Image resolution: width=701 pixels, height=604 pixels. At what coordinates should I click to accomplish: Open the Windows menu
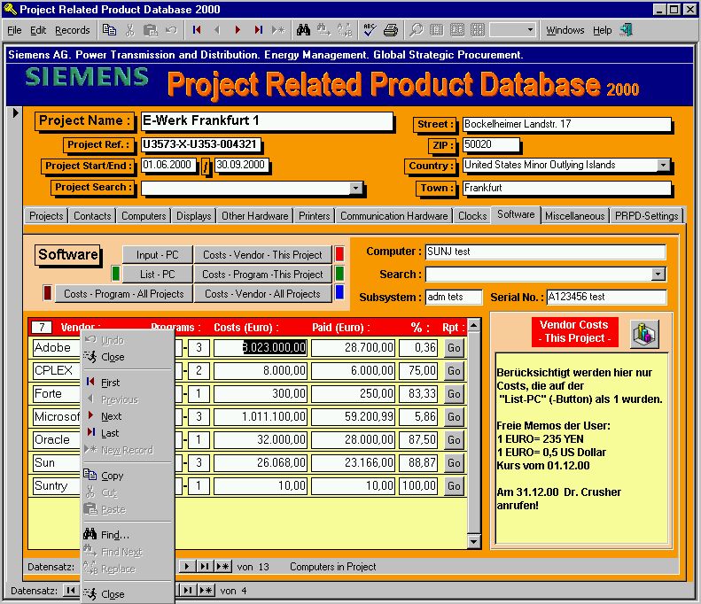pyautogui.click(x=565, y=30)
